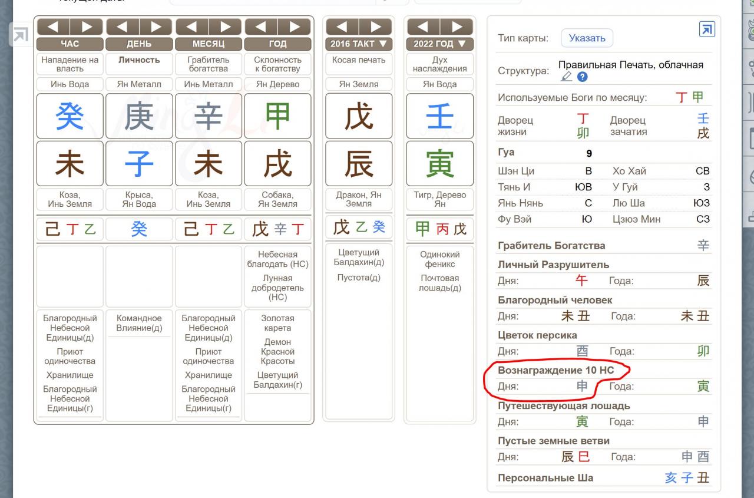Viewport: 754px width, 498px height.
Task: Click right arrow above 2022 ГОД
Action: pyautogui.click(x=457, y=27)
